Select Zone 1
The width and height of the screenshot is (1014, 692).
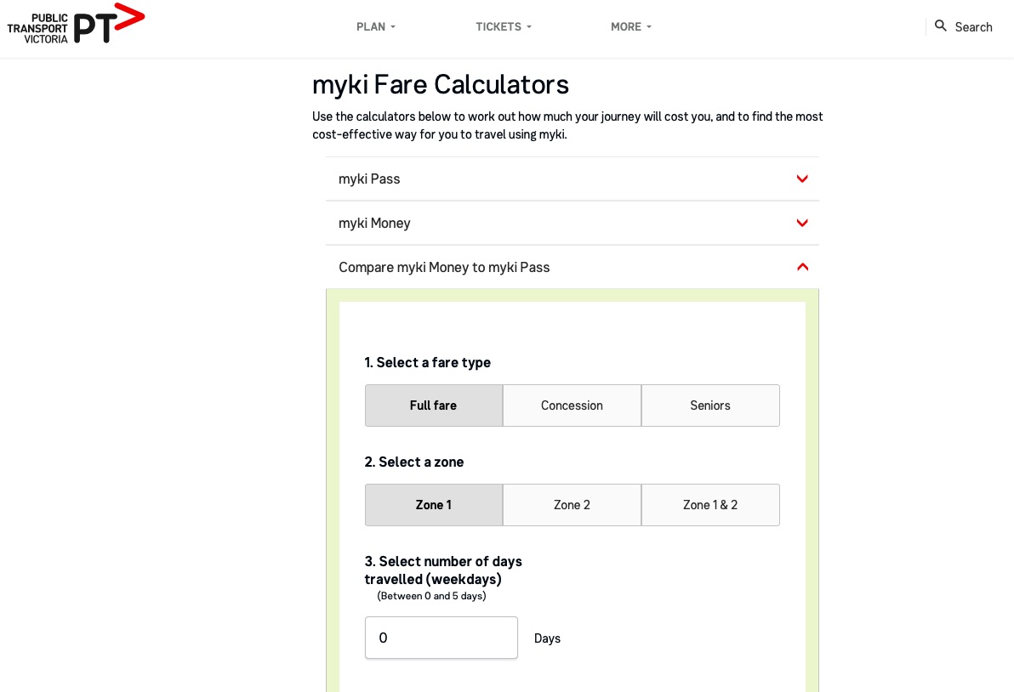(433, 505)
